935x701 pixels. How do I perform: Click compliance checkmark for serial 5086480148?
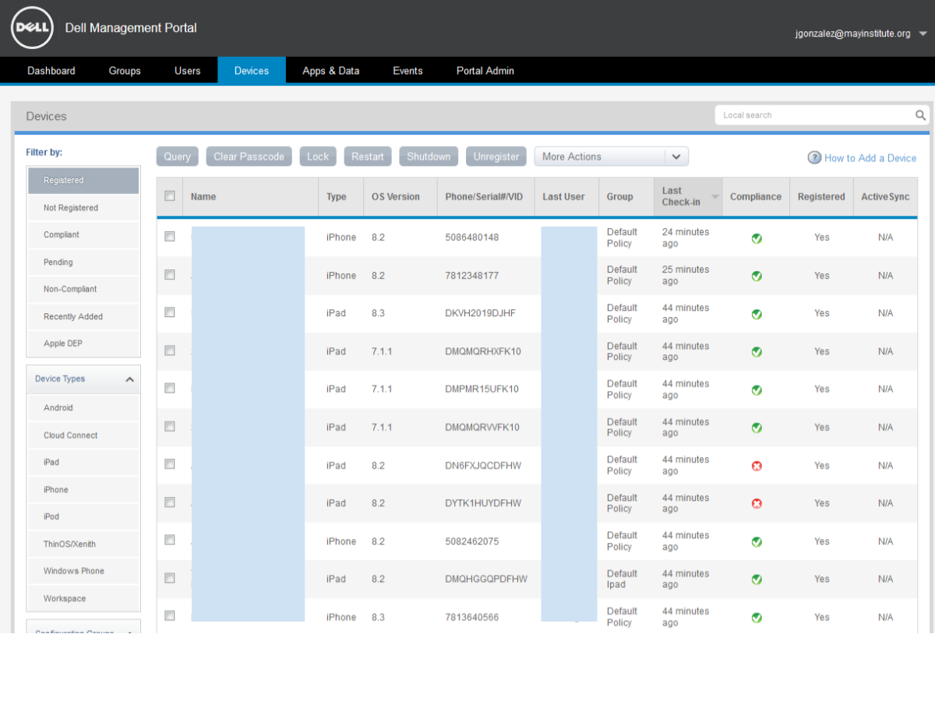coord(757,238)
